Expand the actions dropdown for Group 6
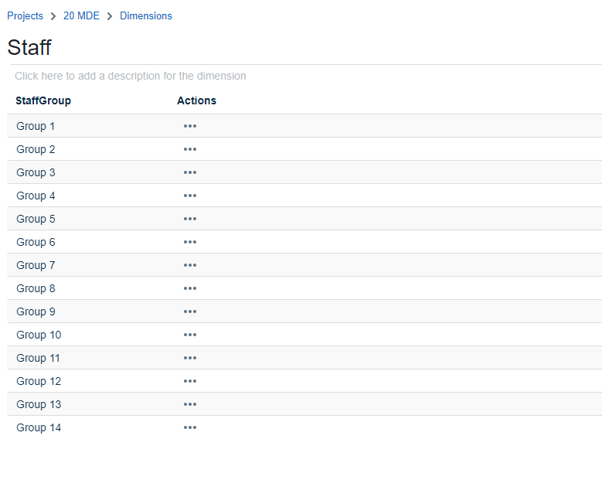The height and width of the screenshot is (497, 602). tap(190, 242)
